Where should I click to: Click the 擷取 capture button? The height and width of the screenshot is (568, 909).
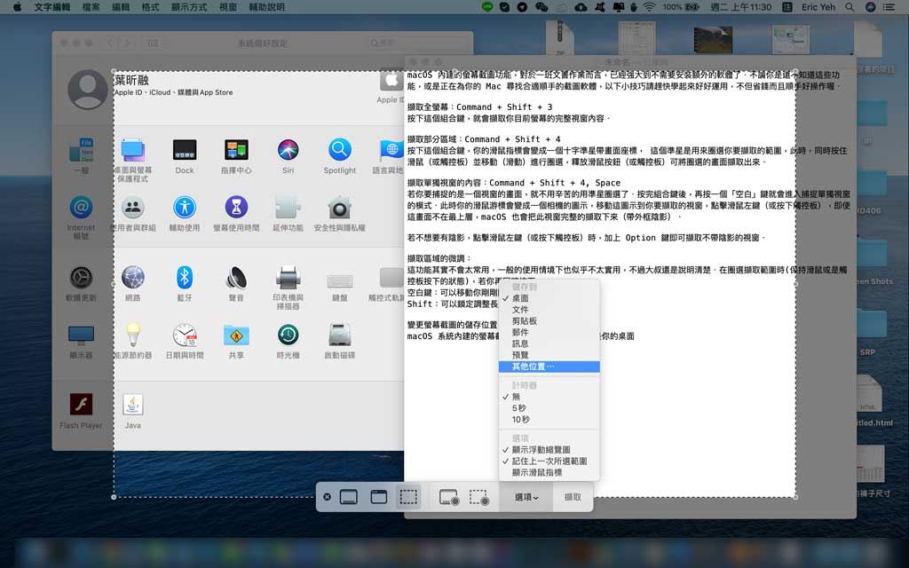point(573,497)
